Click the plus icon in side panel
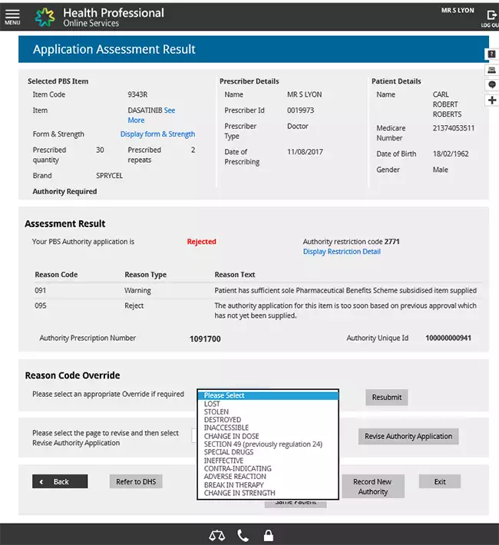 (492, 101)
